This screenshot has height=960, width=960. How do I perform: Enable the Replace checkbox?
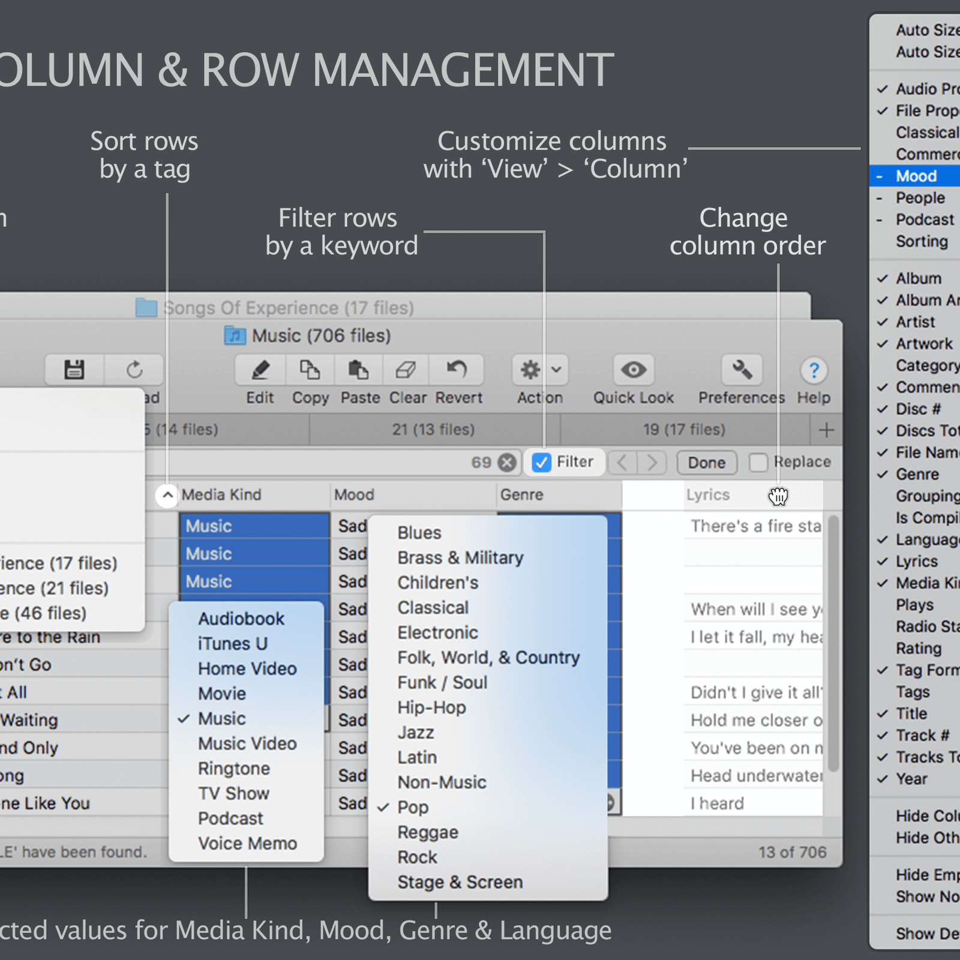point(758,463)
